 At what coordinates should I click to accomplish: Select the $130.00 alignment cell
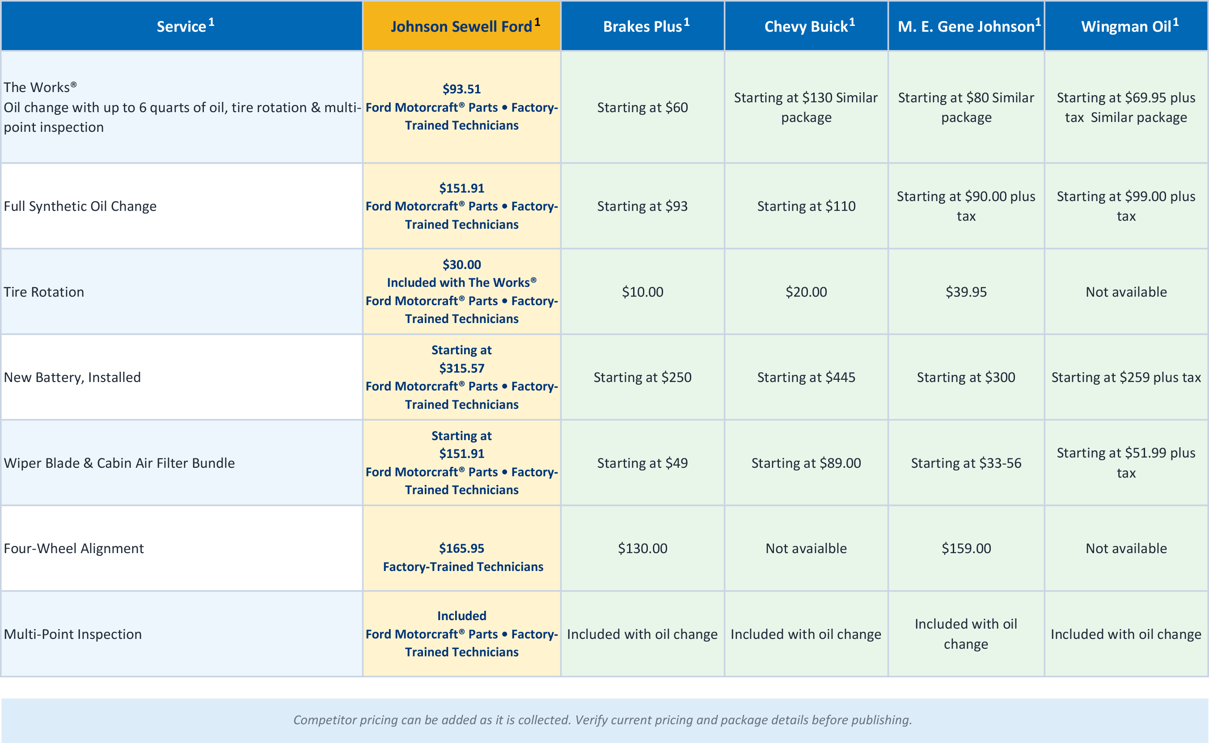(x=643, y=548)
